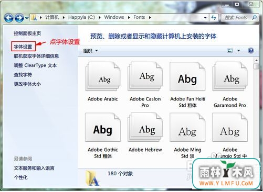Select Adobe Gothic Std font icon
The width and height of the screenshot is (263, 192).
pos(103,127)
